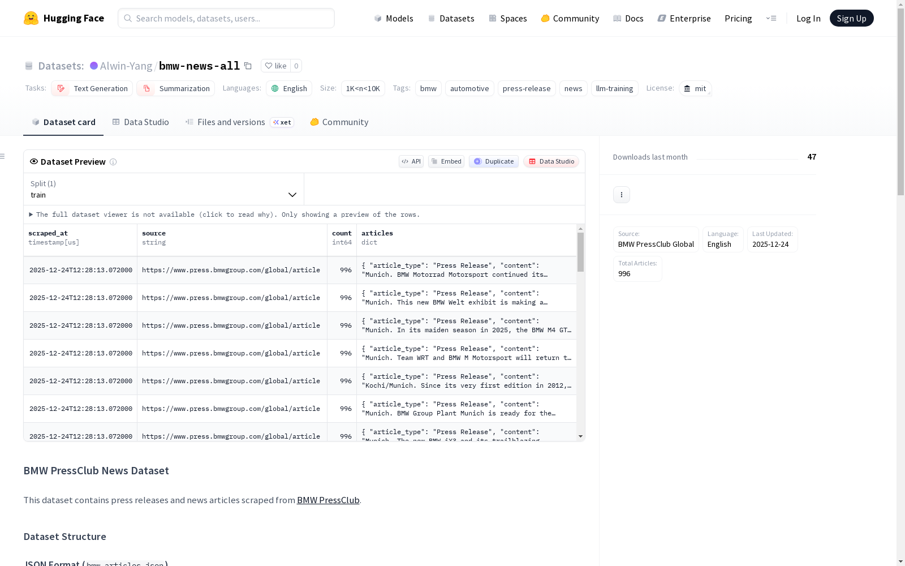
Task: Click the Alwin-Yang avatar circle
Action: point(94,66)
